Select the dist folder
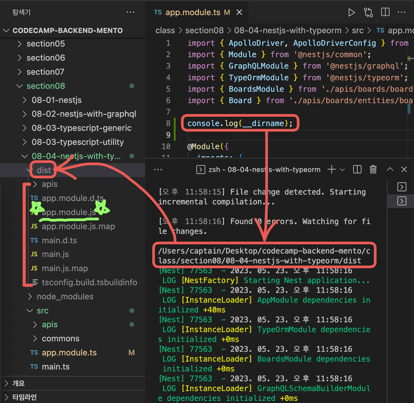Image resolution: width=414 pixels, height=403 pixels. coord(44,170)
